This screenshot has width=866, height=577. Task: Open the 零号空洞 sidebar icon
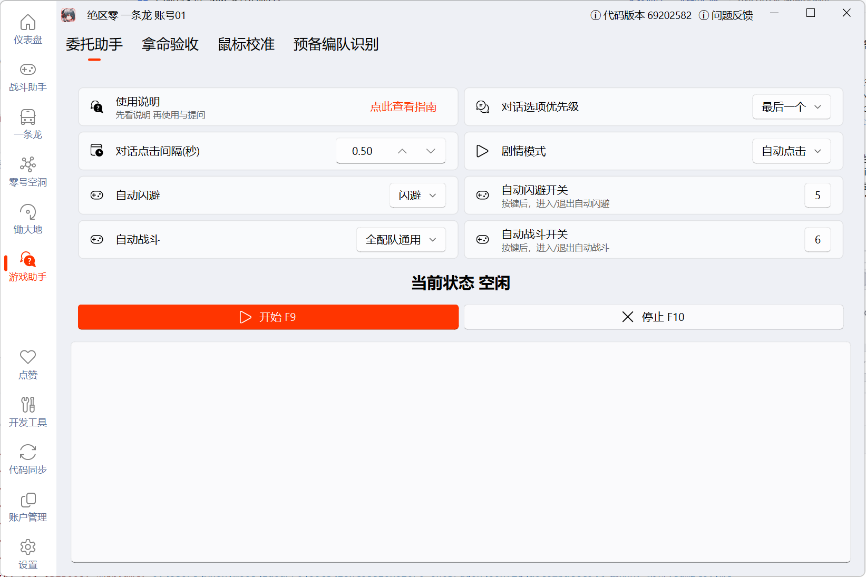[x=28, y=165]
